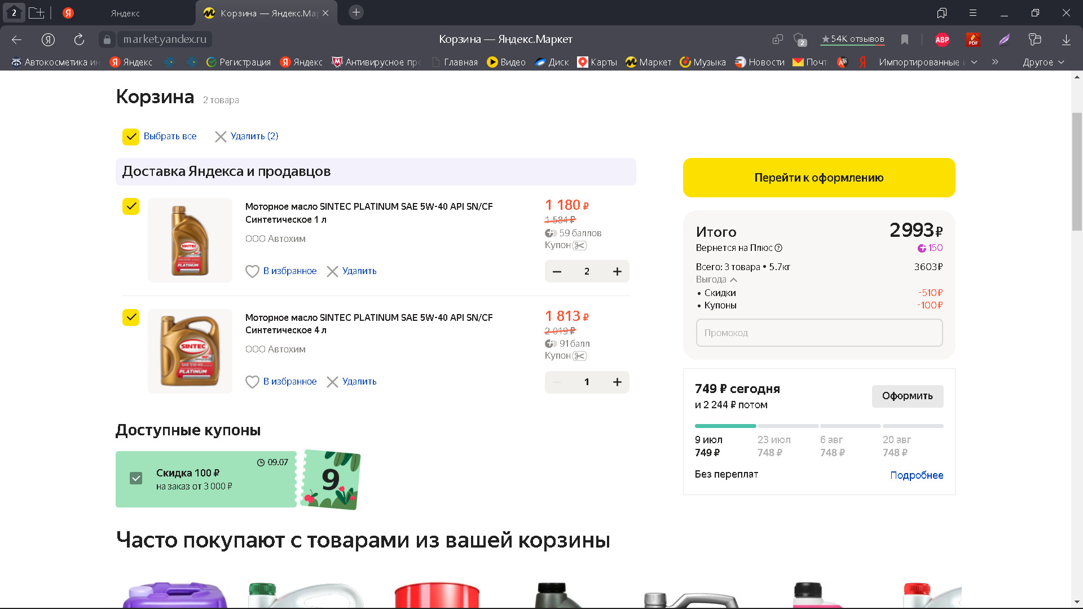Click the market.yandex.ru address field

(165, 39)
